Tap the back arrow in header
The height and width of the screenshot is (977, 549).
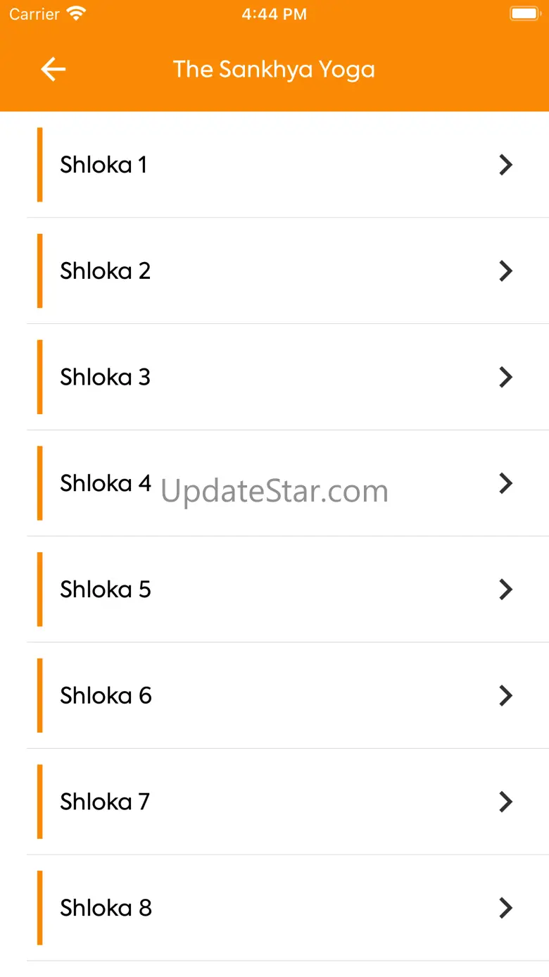click(53, 69)
